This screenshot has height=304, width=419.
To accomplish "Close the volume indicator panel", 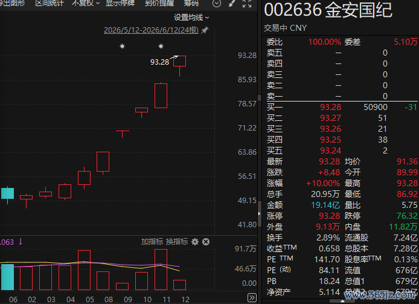I will click(206, 242).
